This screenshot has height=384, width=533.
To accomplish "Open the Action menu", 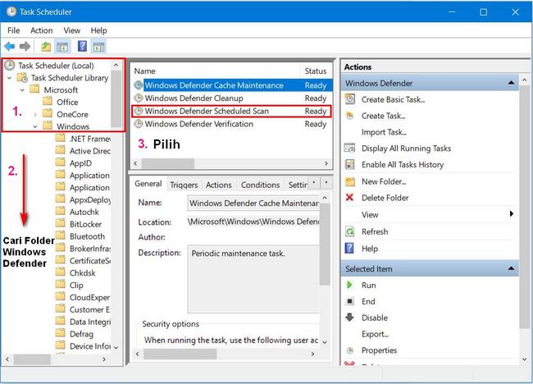I will click(x=42, y=30).
